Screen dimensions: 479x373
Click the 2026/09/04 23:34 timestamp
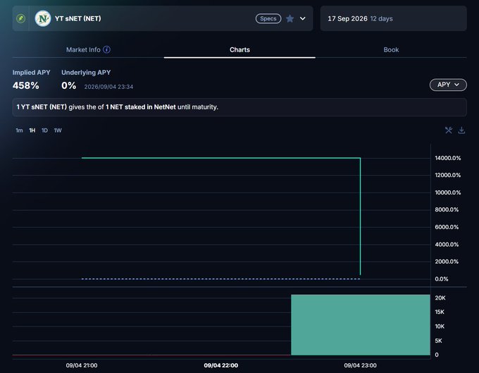click(x=108, y=87)
